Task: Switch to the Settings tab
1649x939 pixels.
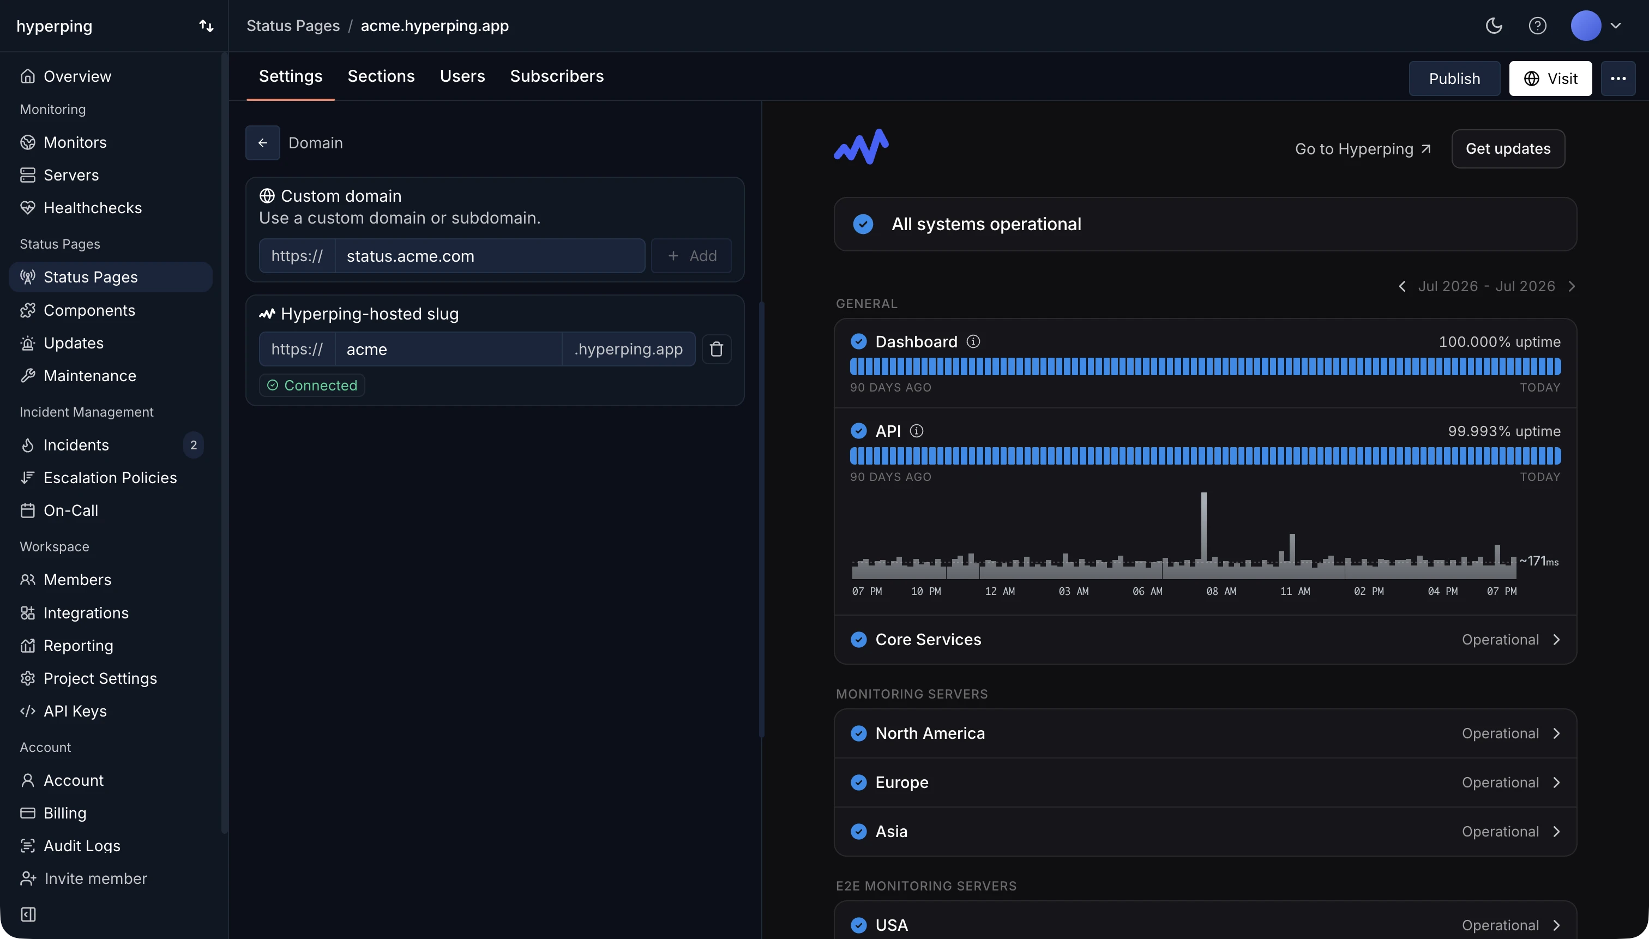Action: point(290,76)
